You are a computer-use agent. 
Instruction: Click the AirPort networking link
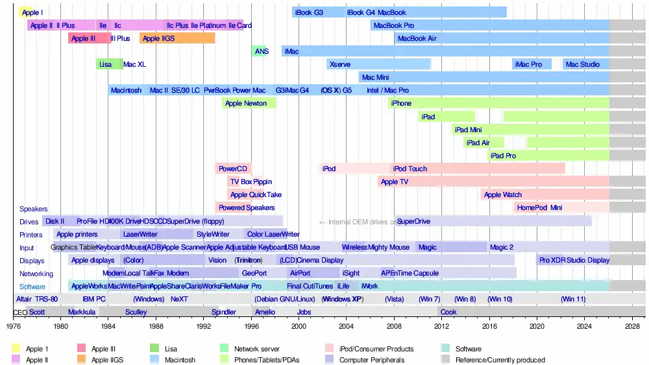[x=300, y=273]
